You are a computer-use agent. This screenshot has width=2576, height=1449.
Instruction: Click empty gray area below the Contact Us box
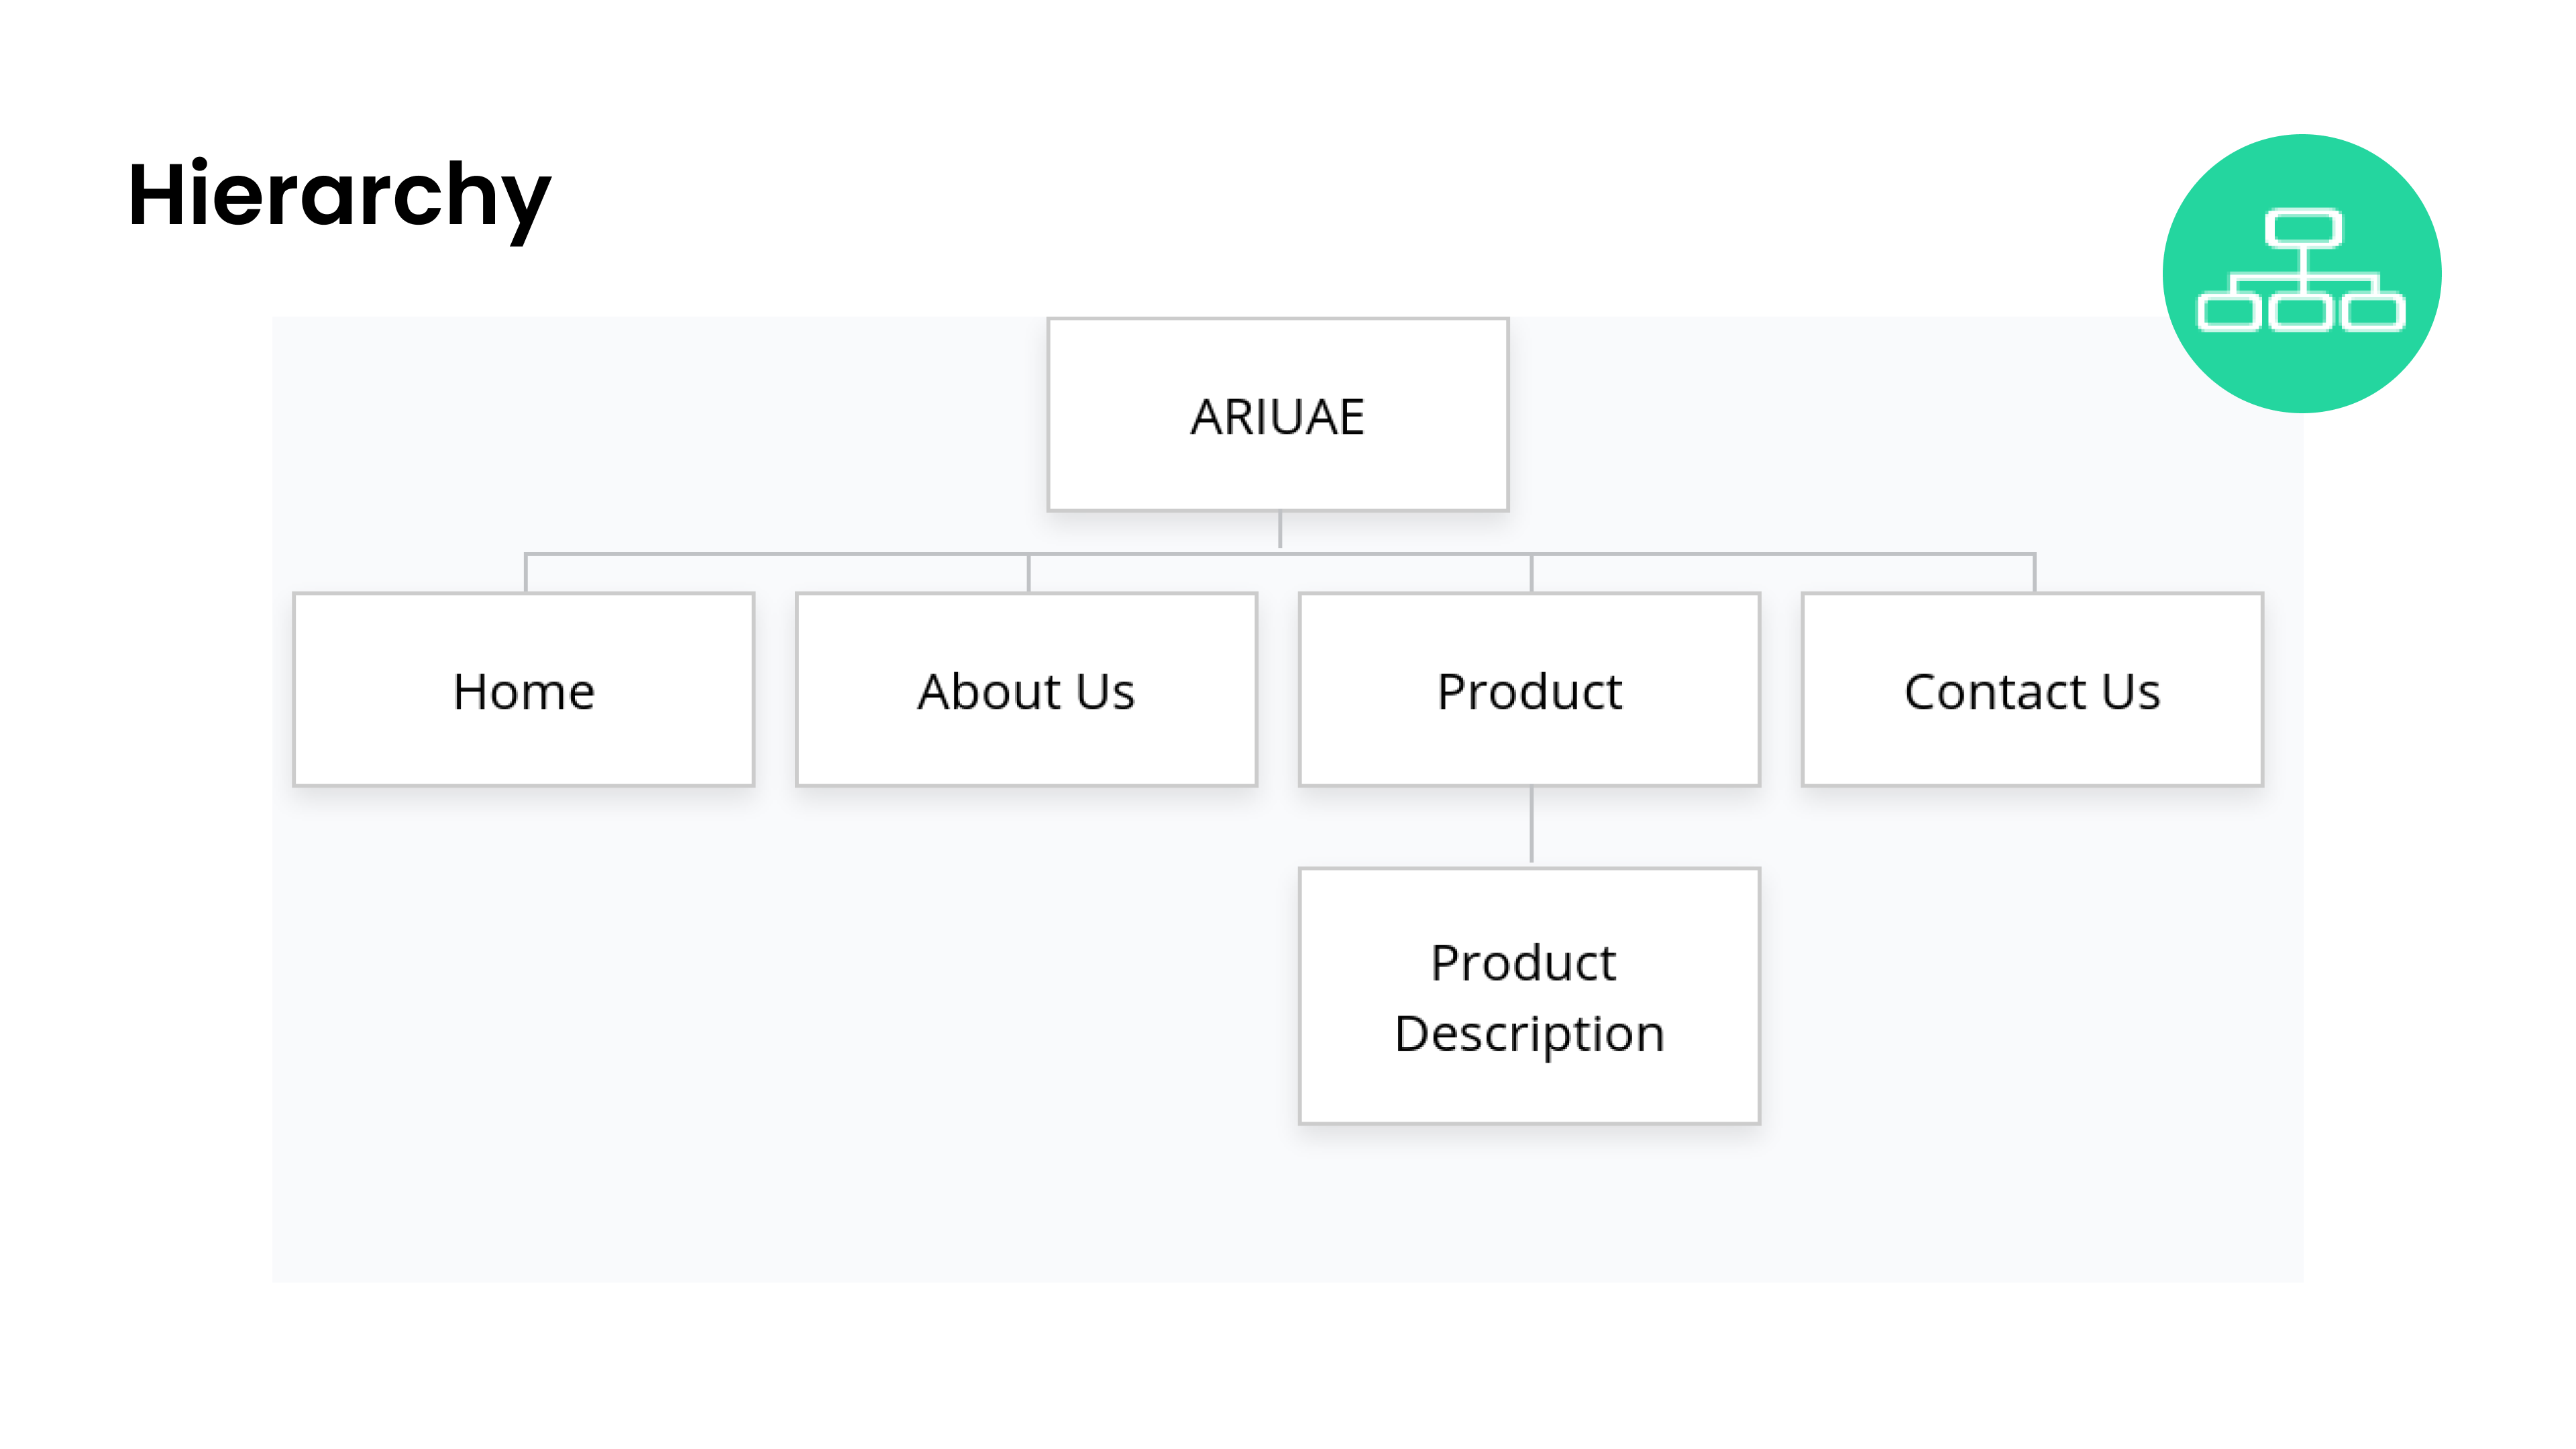point(2032,1030)
